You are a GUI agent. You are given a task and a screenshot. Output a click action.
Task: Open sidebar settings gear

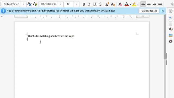[170, 11]
